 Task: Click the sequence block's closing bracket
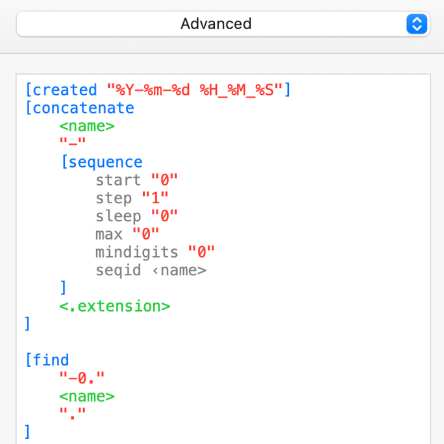63,288
